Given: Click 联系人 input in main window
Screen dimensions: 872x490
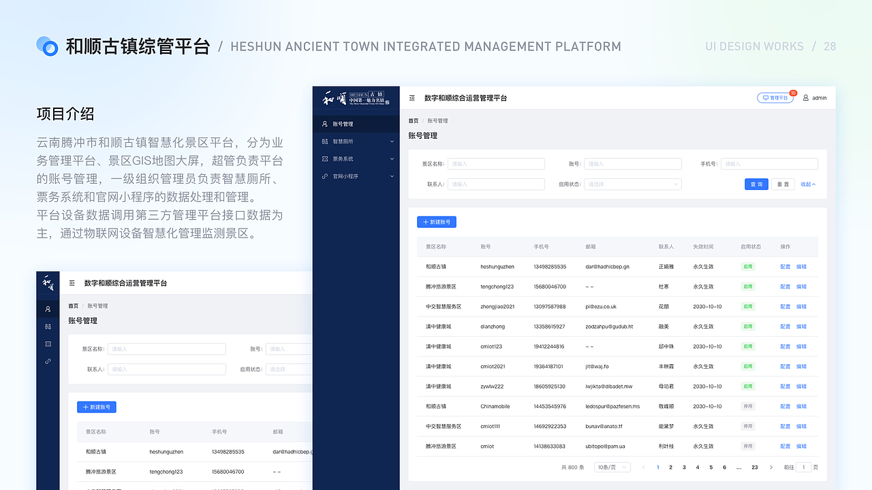Looking at the screenshot, I should [x=496, y=184].
